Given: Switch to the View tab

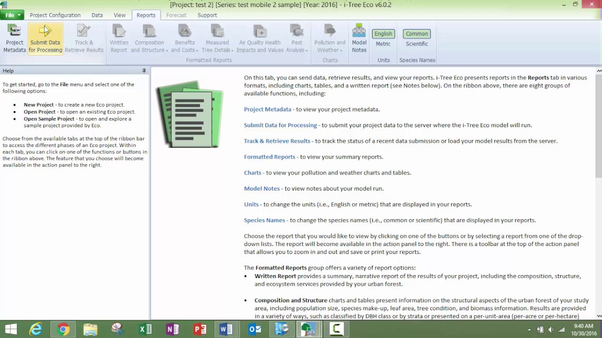Looking at the screenshot, I should [x=119, y=15].
